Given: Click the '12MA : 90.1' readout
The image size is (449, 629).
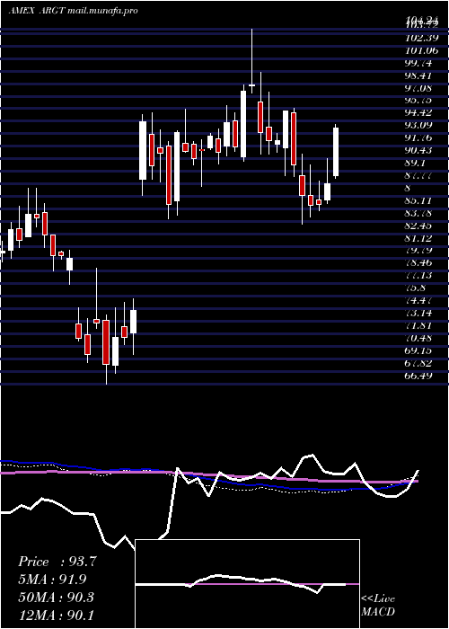Looking at the screenshot, I should (x=56, y=615).
